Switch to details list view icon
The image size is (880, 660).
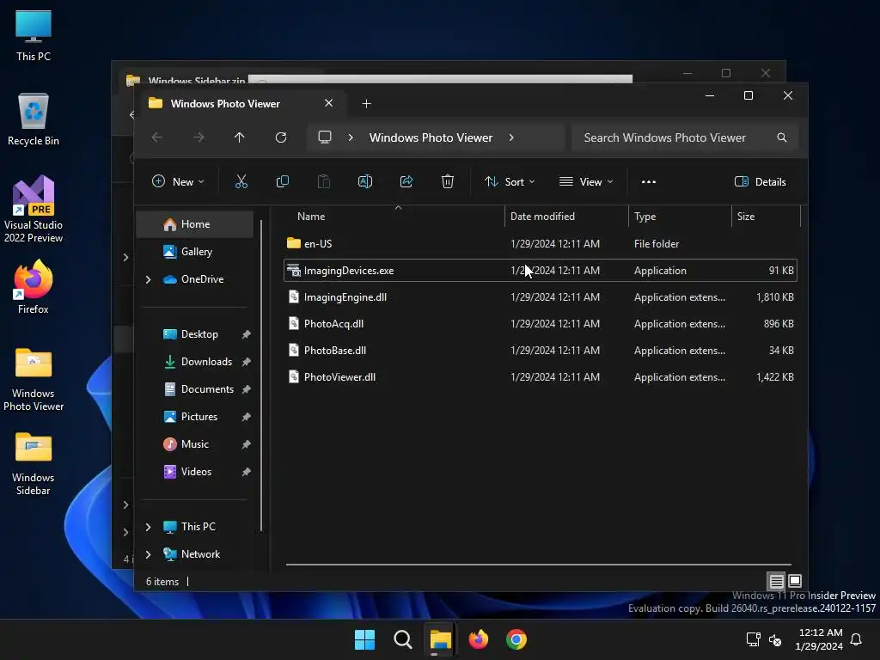click(x=776, y=581)
